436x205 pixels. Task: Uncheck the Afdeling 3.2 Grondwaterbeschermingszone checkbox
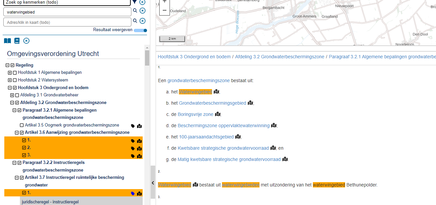point(17,103)
